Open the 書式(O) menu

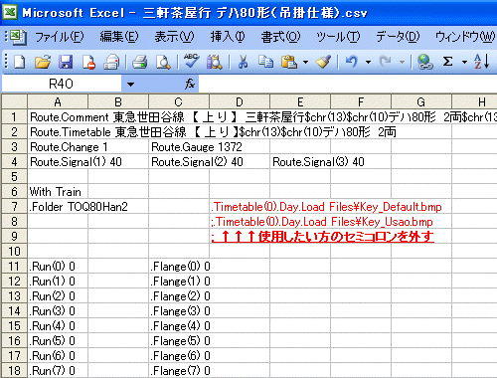tap(280, 37)
